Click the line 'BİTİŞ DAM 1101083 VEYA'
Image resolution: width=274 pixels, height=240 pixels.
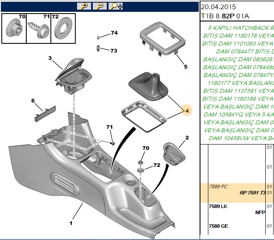coord(238,43)
